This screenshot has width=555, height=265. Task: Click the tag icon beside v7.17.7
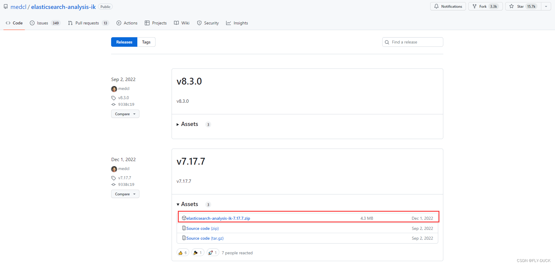pos(114,178)
